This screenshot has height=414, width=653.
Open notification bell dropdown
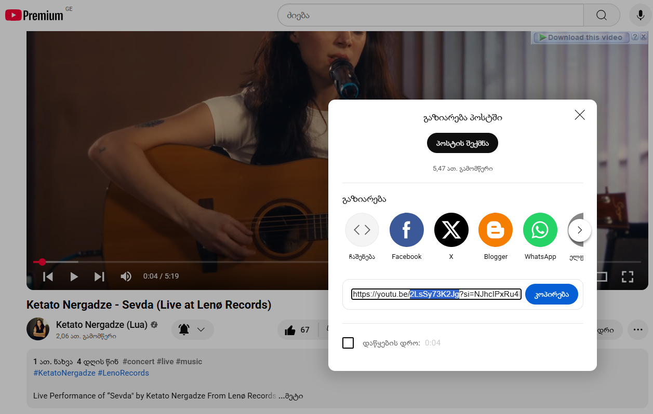(x=193, y=329)
